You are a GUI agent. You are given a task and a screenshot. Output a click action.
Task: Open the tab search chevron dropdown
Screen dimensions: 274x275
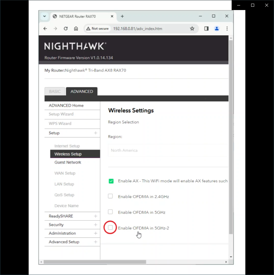tap(44, 16)
